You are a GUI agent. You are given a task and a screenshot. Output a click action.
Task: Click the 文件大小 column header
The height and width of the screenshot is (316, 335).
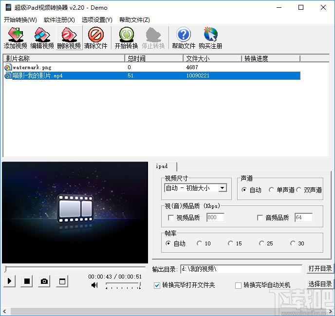point(213,58)
